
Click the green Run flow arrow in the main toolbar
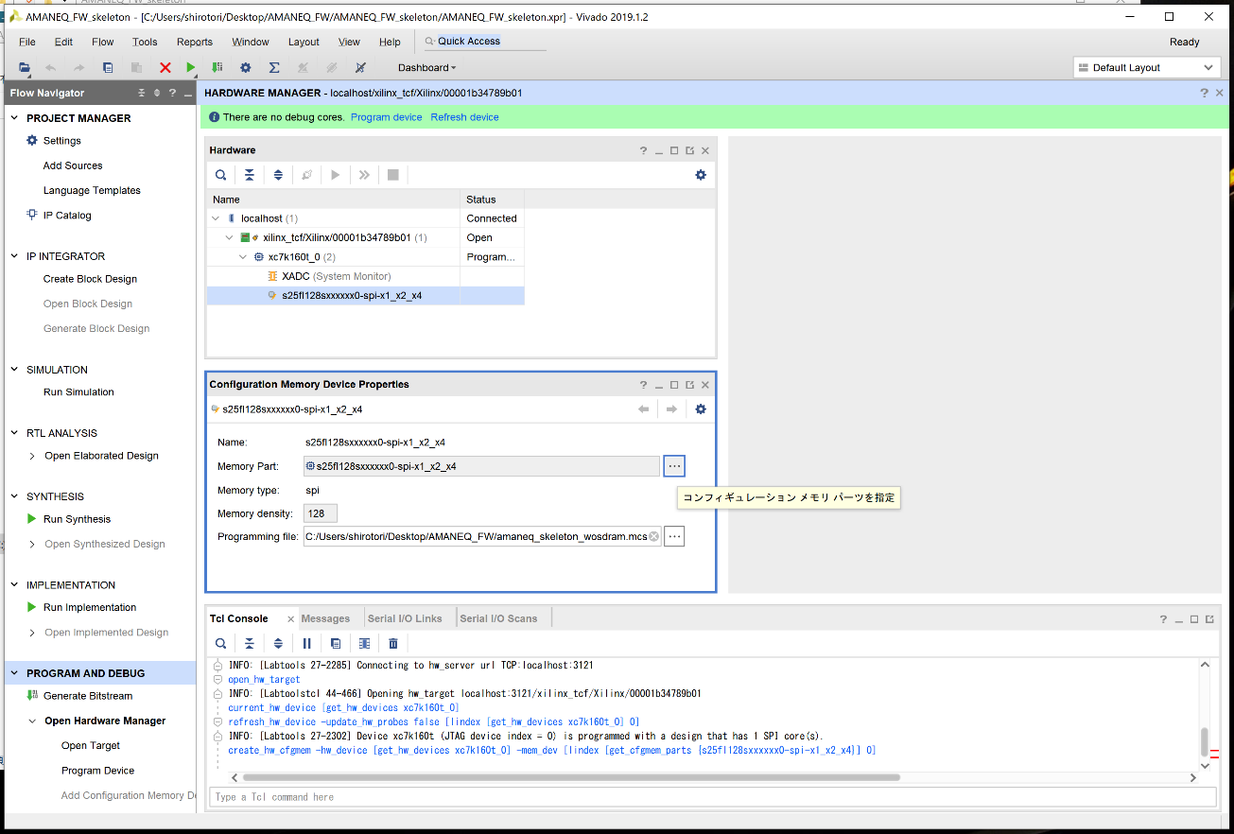191,68
